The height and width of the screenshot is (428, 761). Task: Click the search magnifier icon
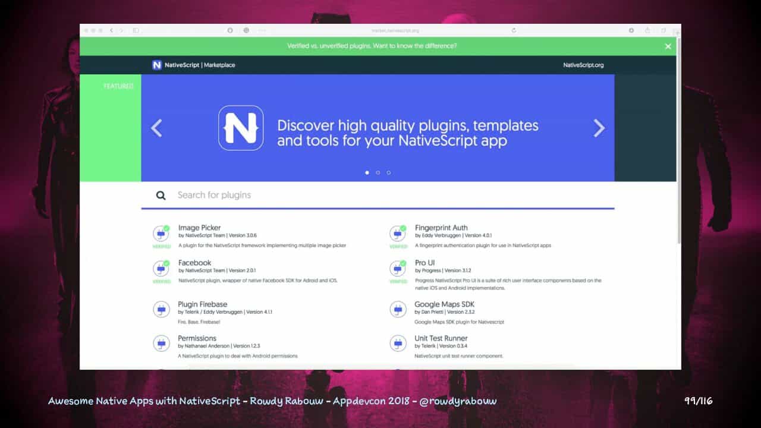[161, 195]
